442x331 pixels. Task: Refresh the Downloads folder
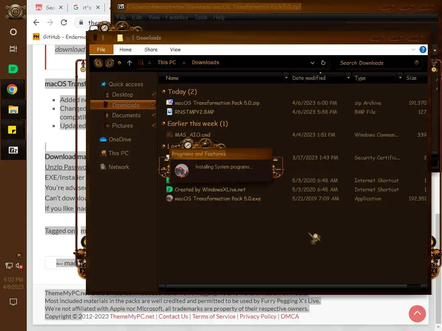click(x=323, y=63)
